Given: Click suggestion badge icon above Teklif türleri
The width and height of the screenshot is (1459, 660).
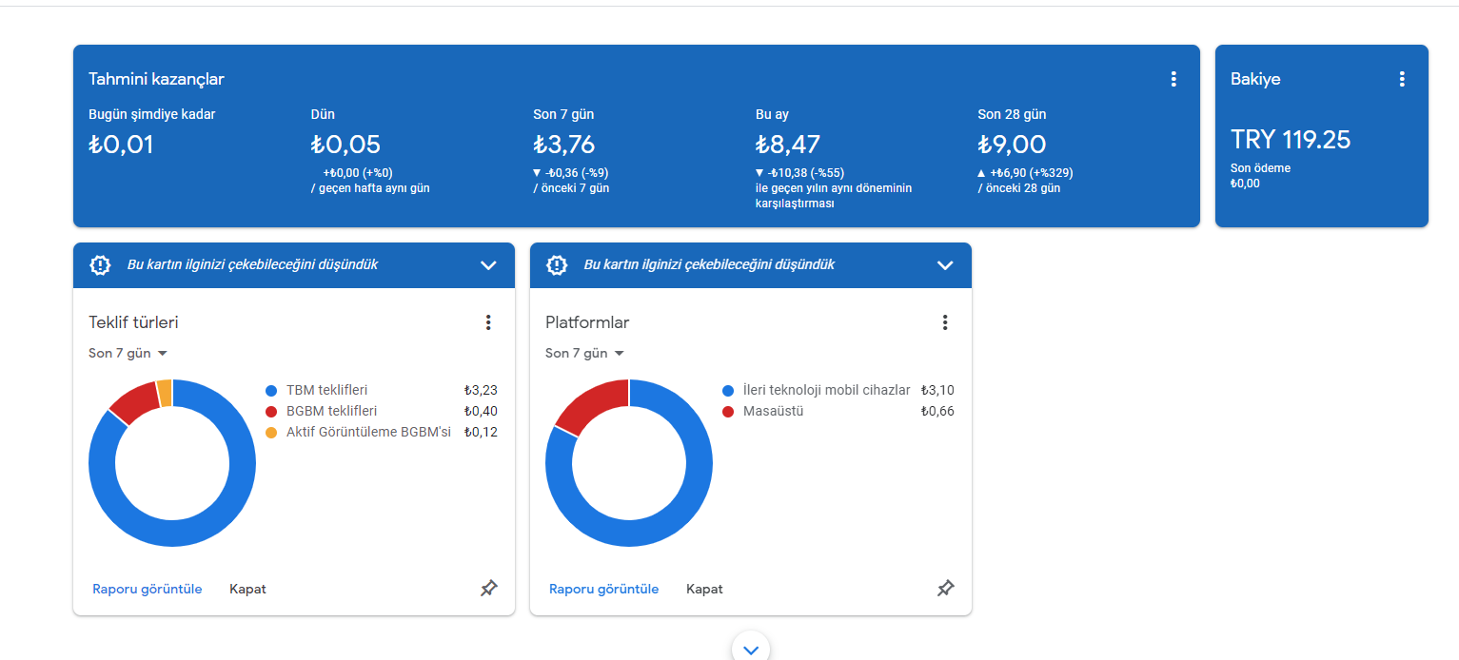Looking at the screenshot, I should [100, 265].
